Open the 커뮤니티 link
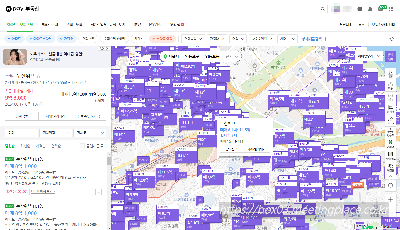400x230 pixels. coord(346,25)
